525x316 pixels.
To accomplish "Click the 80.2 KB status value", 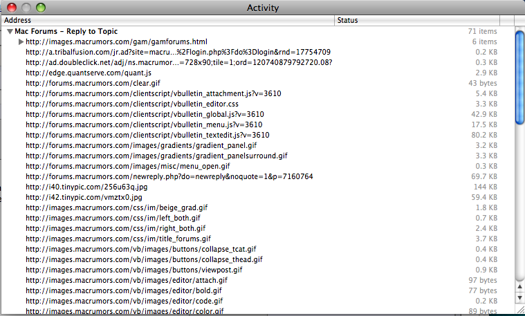I will click(x=484, y=136).
